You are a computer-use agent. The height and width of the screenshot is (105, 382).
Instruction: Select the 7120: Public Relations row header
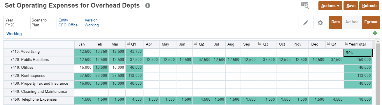click(x=39, y=60)
